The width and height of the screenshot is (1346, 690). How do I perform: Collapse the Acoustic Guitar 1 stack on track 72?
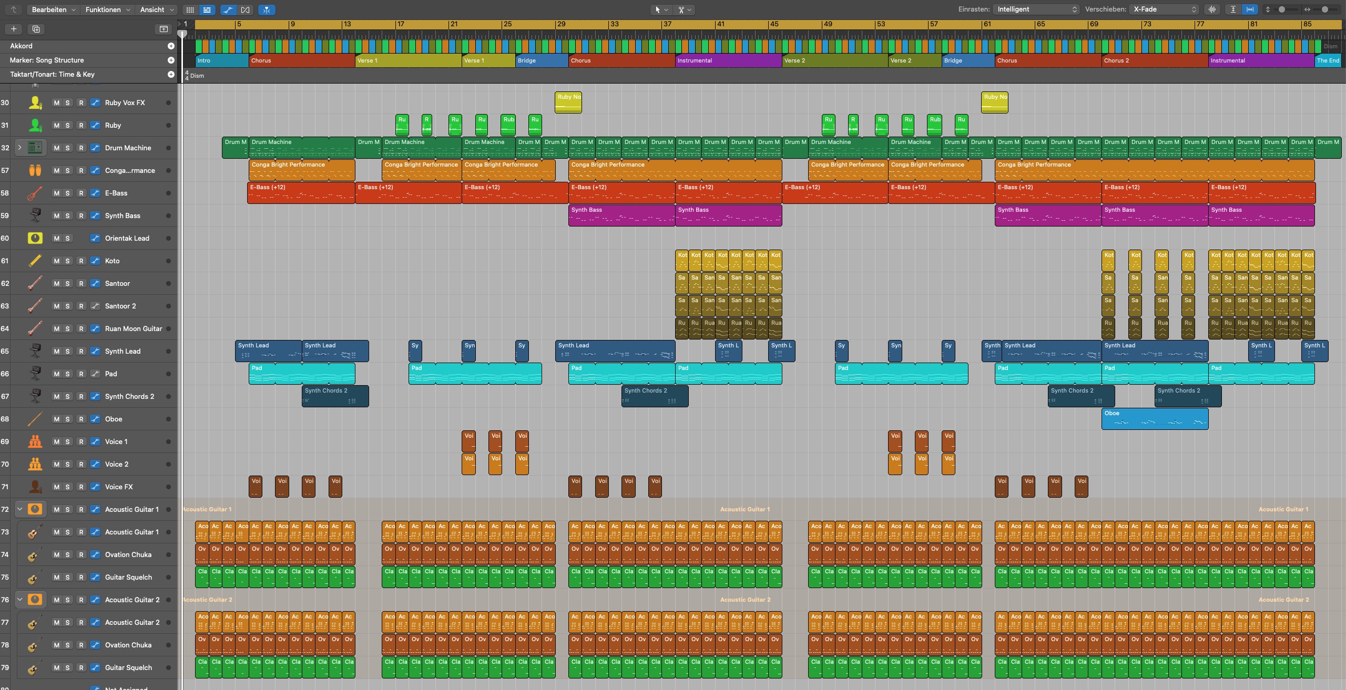coord(19,510)
